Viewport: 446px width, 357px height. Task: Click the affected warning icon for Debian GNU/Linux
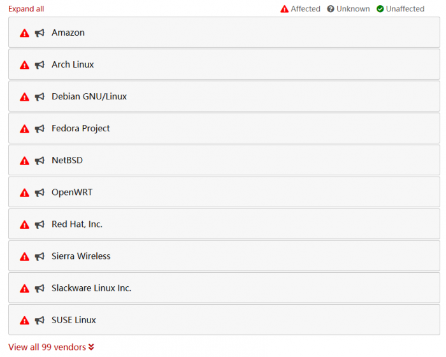[x=24, y=97]
